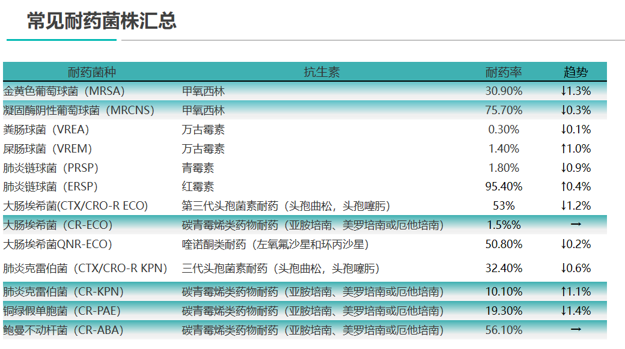The height and width of the screenshot is (349, 625).
Task: Select the 大肠埃希菌(CTX/CRO-R ECO) cell
Action: pos(75,206)
